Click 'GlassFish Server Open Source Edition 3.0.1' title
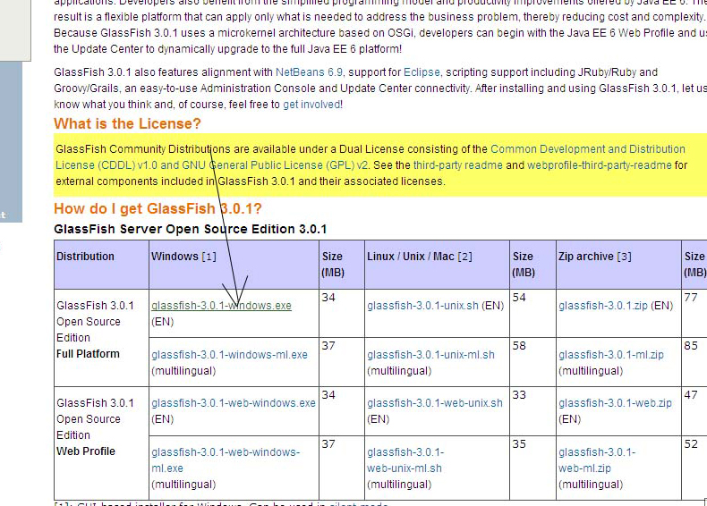The width and height of the screenshot is (707, 506). tap(191, 229)
